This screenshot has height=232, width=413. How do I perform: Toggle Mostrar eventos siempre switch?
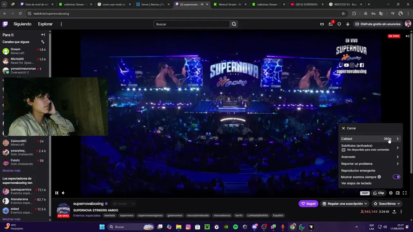tap(396, 177)
